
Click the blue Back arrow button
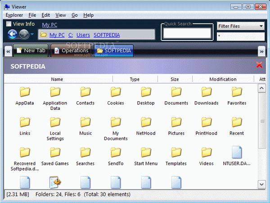pyautogui.click(x=13, y=34)
